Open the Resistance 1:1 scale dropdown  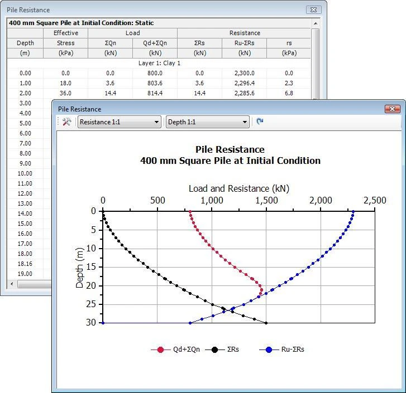tap(119, 122)
